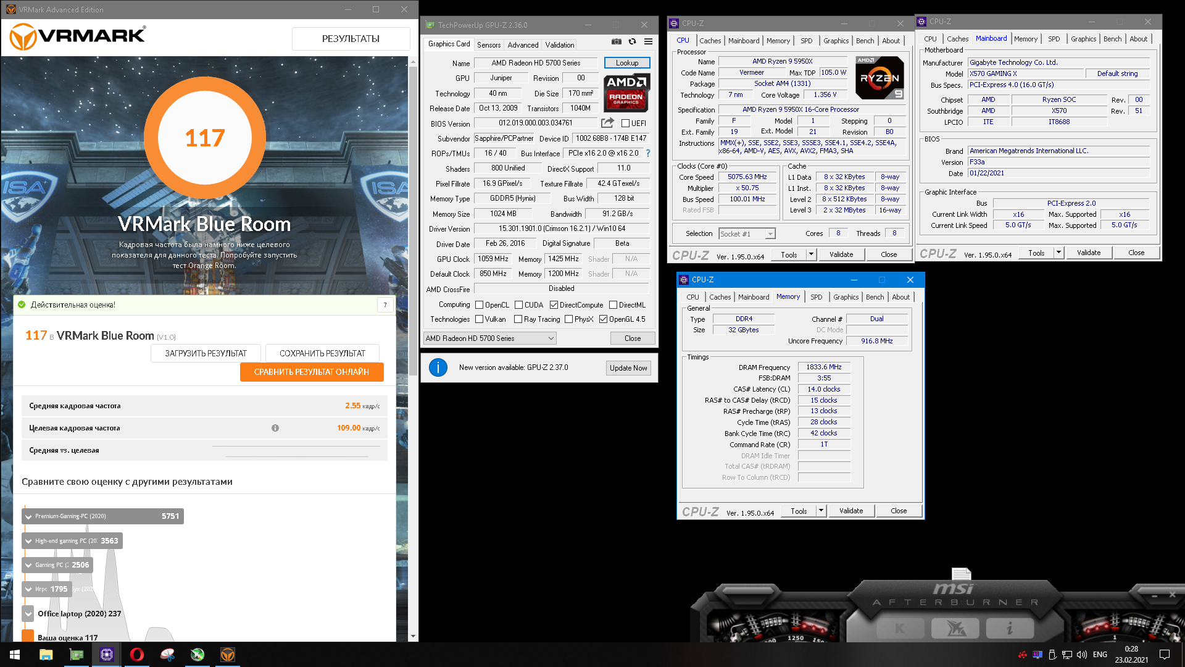Open the AMD Radeon HD 5700 Series dropdown

coord(489,338)
